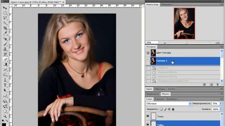Click the foreground color swatch

(4, 125)
